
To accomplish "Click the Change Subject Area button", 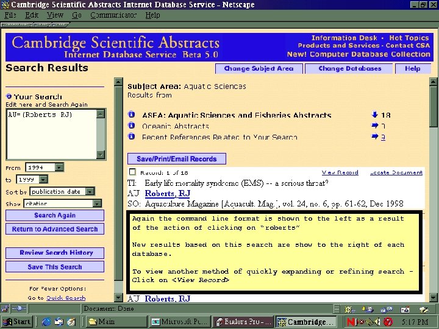I will pos(259,68).
